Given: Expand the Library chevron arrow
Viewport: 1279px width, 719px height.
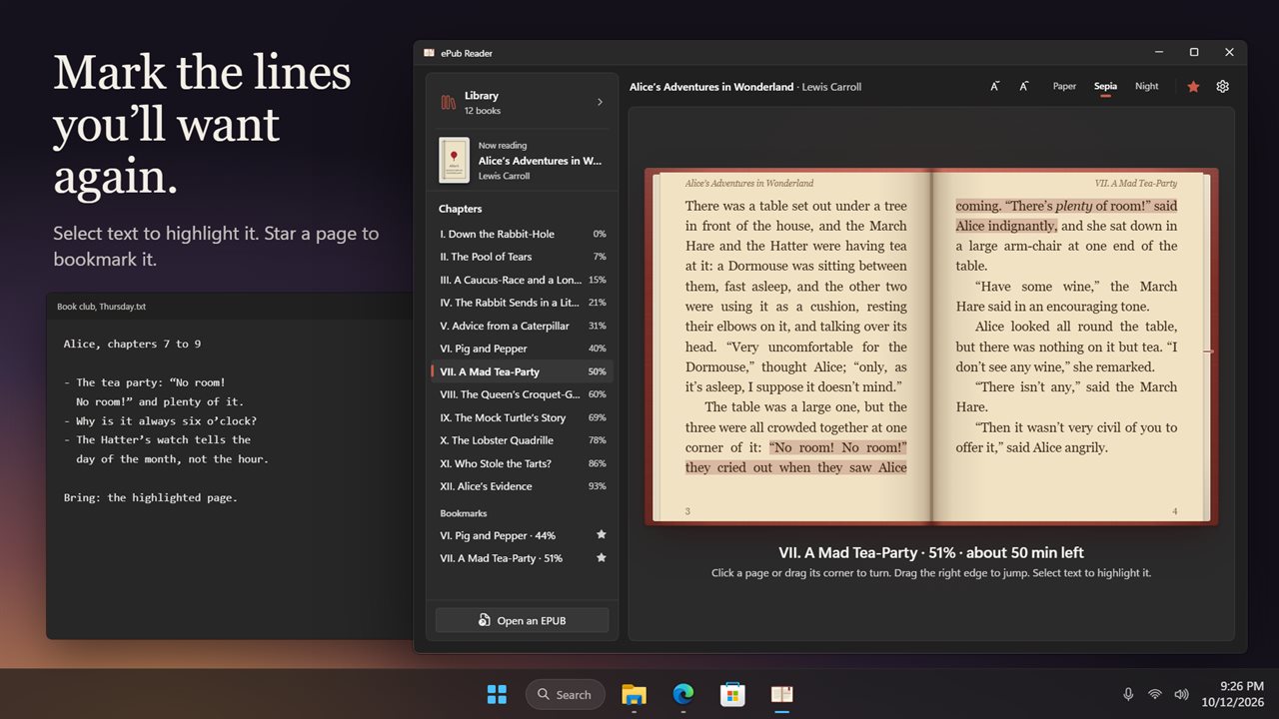Looking at the screenshot, I should (600, 102).
